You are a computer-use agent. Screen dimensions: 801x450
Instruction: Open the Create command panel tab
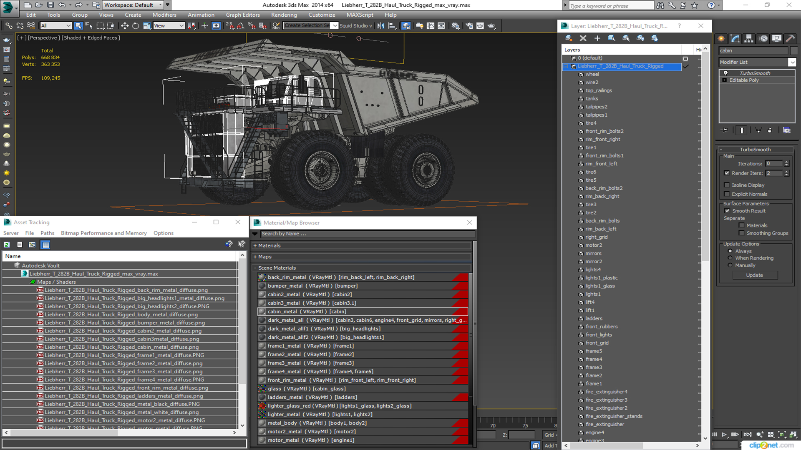click(721, 38)
